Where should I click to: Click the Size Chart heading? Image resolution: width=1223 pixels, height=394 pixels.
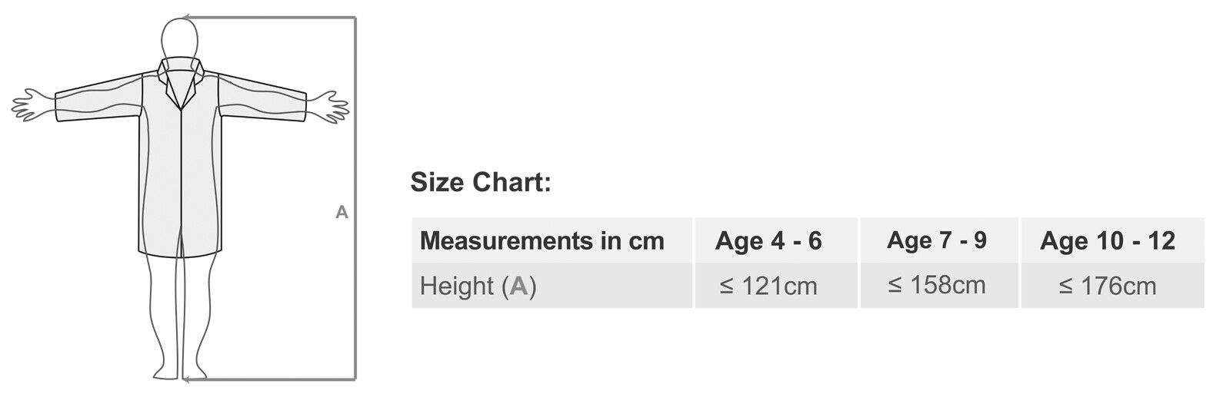[481, 183]
